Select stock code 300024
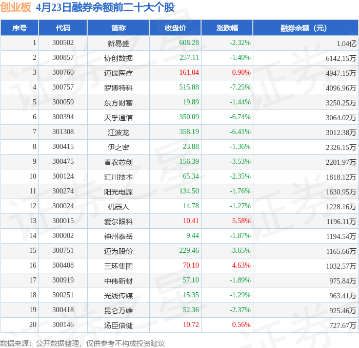This screenshot has width=359, height=348. coord(63,206)
